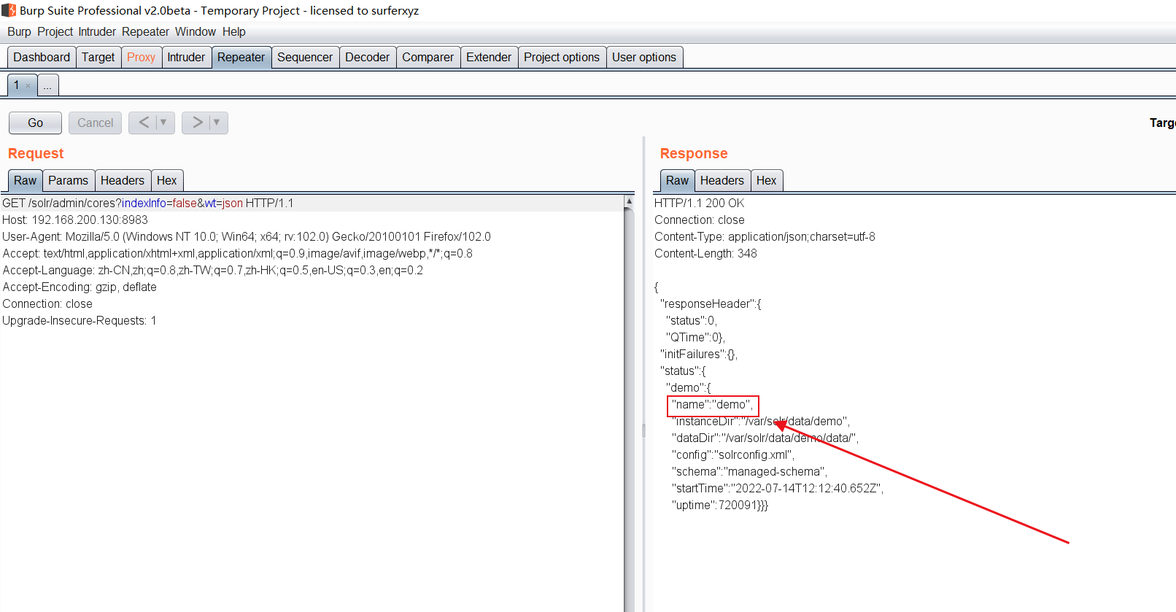
Task: Click the "dataDir" JSON line
Action: [765, 438]
